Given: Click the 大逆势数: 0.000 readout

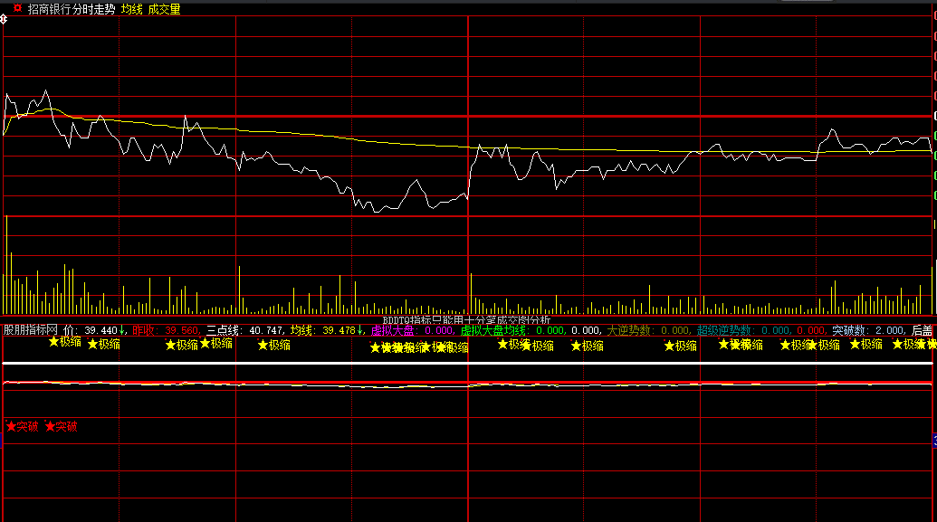Looking at the screenshot, I should pyautogui.click(x=648, y=330).
